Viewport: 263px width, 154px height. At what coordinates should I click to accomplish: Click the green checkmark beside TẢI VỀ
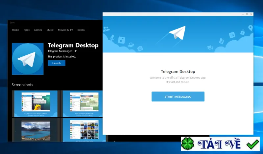pos(252,144)
